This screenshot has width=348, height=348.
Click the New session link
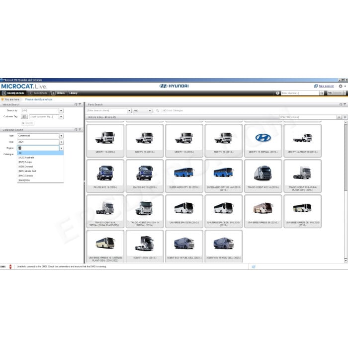[327, 86]
